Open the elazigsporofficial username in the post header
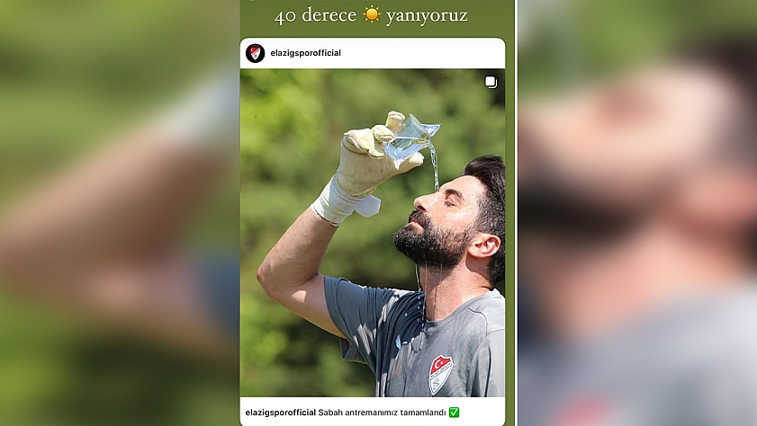 (x=306, y=53)
